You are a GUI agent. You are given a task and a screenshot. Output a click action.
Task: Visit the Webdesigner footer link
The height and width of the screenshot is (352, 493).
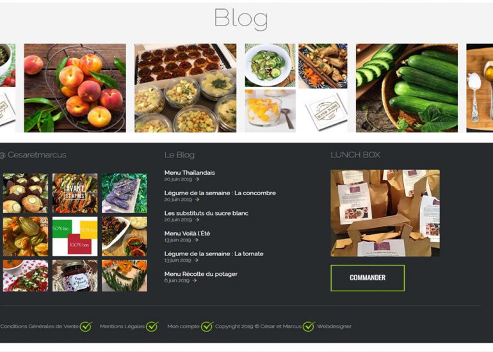(334, 326)
